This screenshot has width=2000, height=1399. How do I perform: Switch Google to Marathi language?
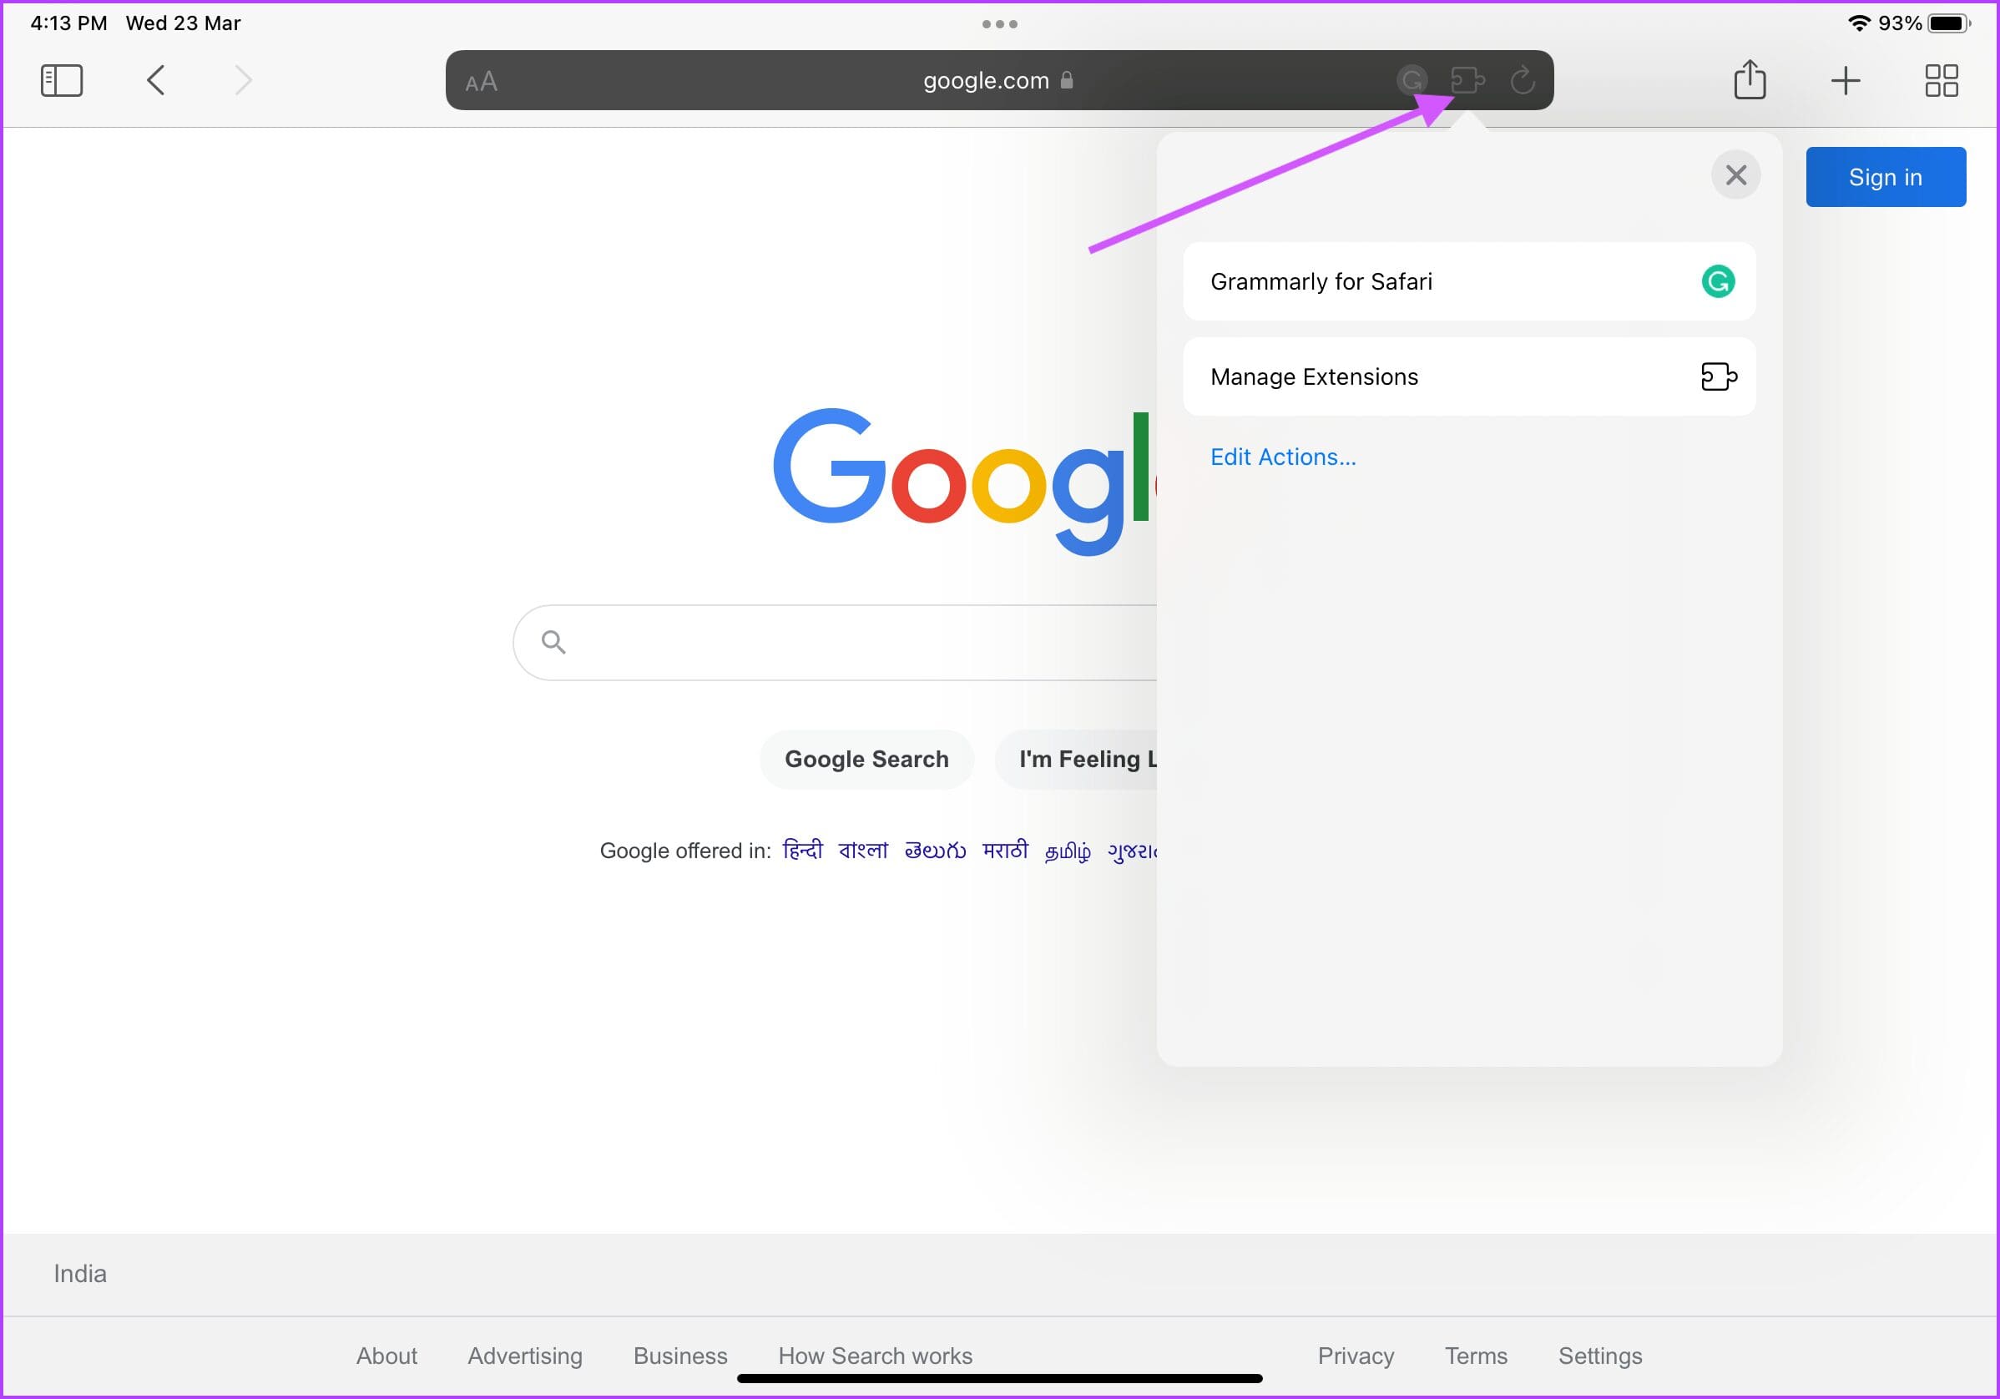tap(1005, 849)
